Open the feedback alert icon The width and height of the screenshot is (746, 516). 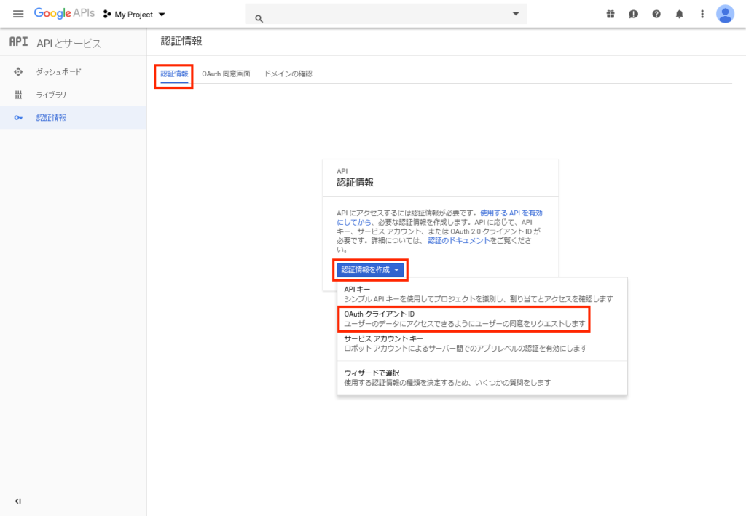click(633, 14)
